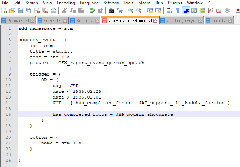Click the 'date < 1936.02.29' line
The height and width of the screenshot is (167, 240).
point(77,91)
